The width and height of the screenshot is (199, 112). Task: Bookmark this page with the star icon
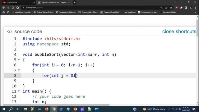(x=171, y=7)
